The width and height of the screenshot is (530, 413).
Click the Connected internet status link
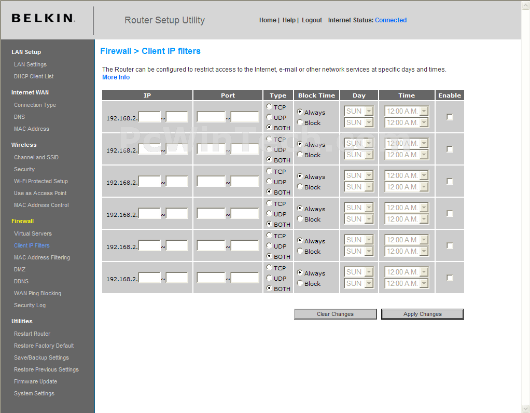[390, 20]
